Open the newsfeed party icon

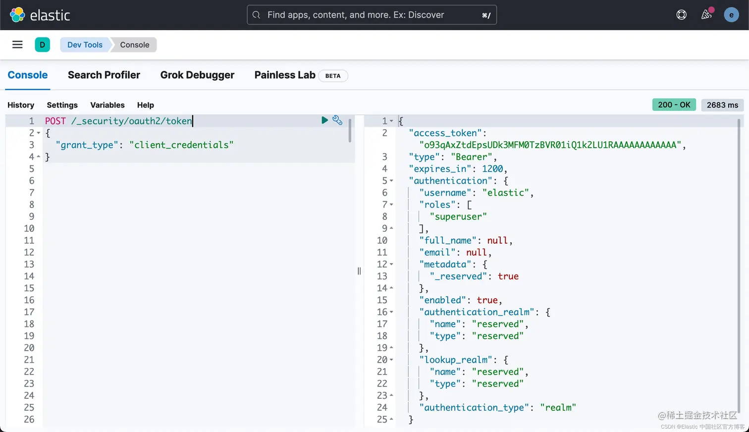[x=707, y=14]
